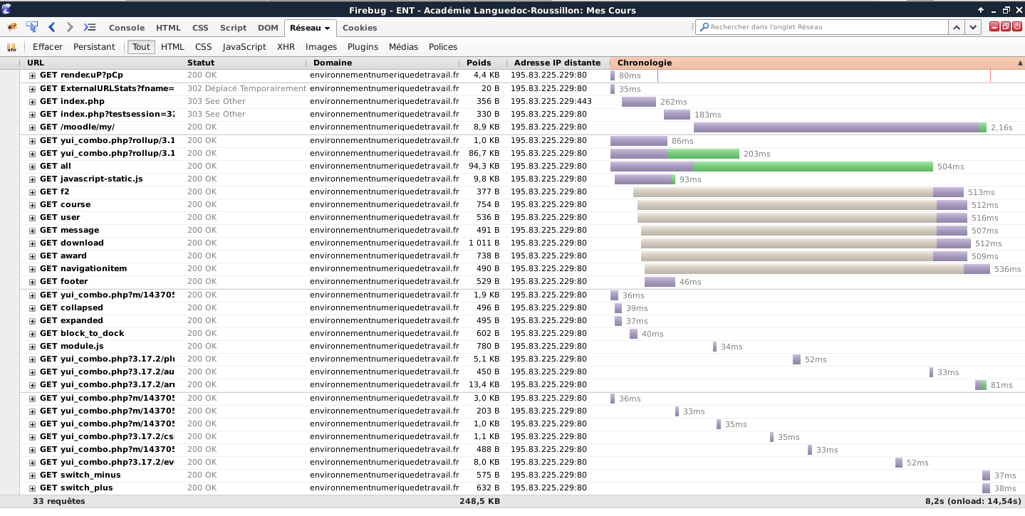This screenshot has width=1025, height=516.
Task: Expand the GET all request
Action: click(x=32, y=167)
